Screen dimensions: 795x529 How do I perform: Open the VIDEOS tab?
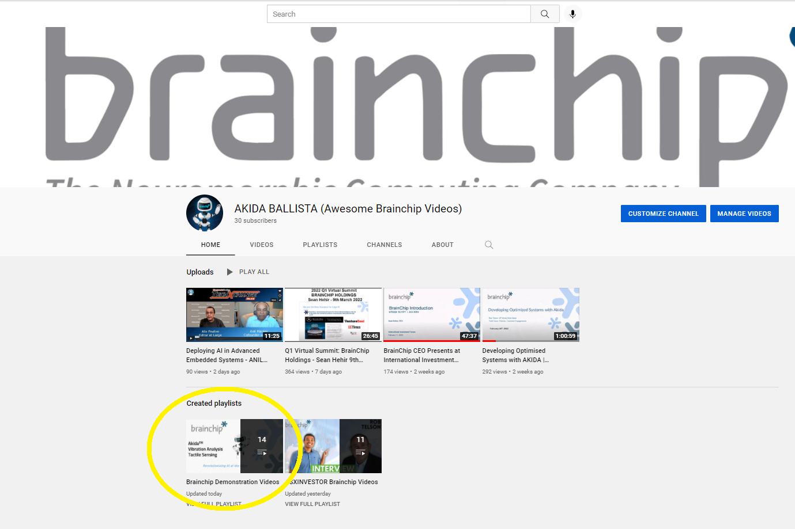point(262,245)
